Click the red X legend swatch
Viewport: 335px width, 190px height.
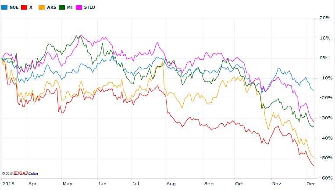[x=25, y=7]
